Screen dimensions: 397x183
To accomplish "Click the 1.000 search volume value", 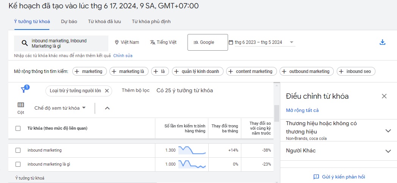I will [x=170, y=164].
